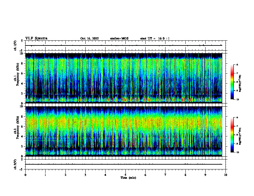Click time axis tick label '8'
Viewport: 254px width, 196px height.
185,175
